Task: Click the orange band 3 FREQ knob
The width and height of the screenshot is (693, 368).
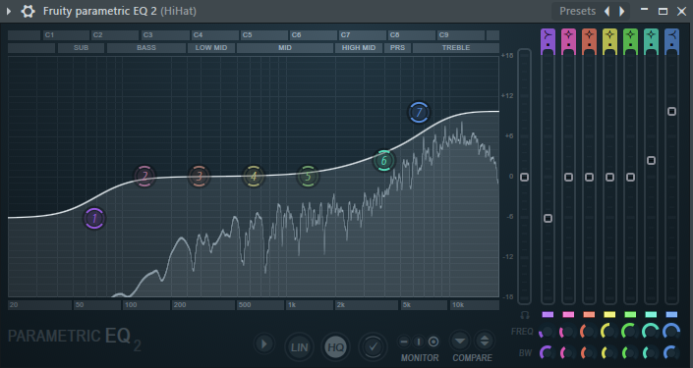Action: coord(589,332)
